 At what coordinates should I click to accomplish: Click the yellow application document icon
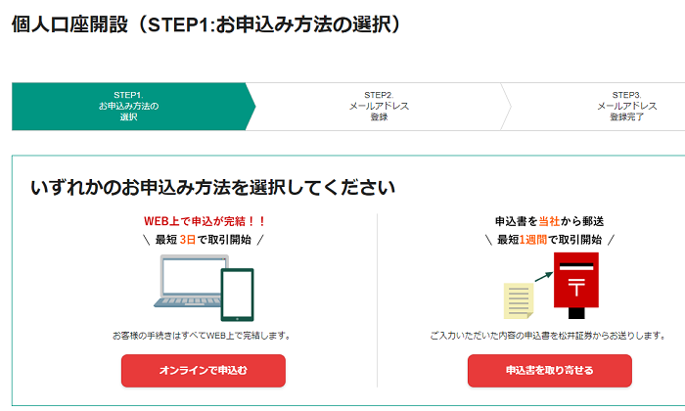519,300
